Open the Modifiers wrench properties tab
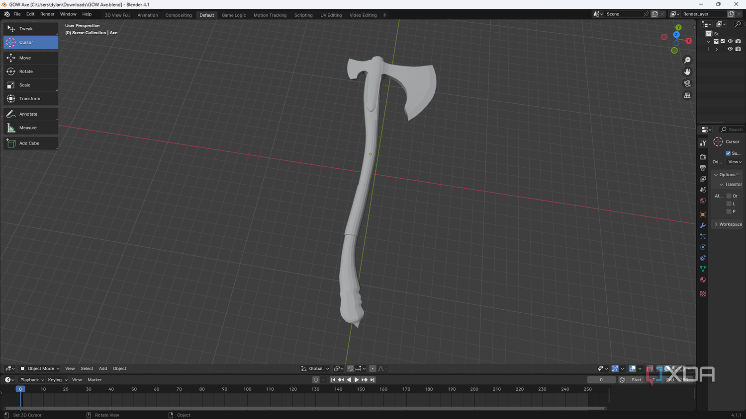The width and height of the screenshot is (746, 419). click(x=703, y=225)
